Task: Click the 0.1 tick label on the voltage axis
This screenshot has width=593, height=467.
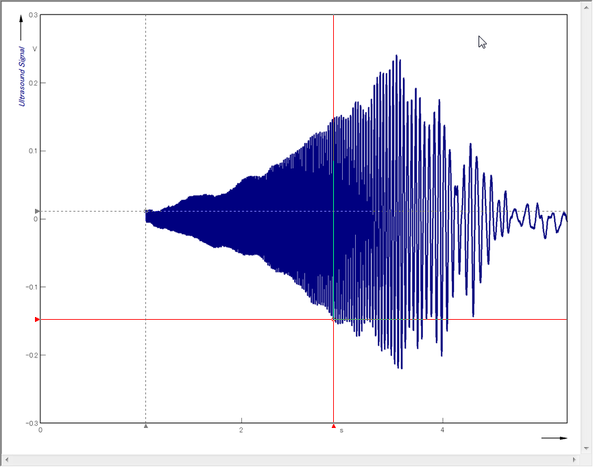Action: (x=34, y=151)
